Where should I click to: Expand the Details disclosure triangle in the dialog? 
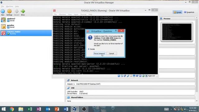89,49
